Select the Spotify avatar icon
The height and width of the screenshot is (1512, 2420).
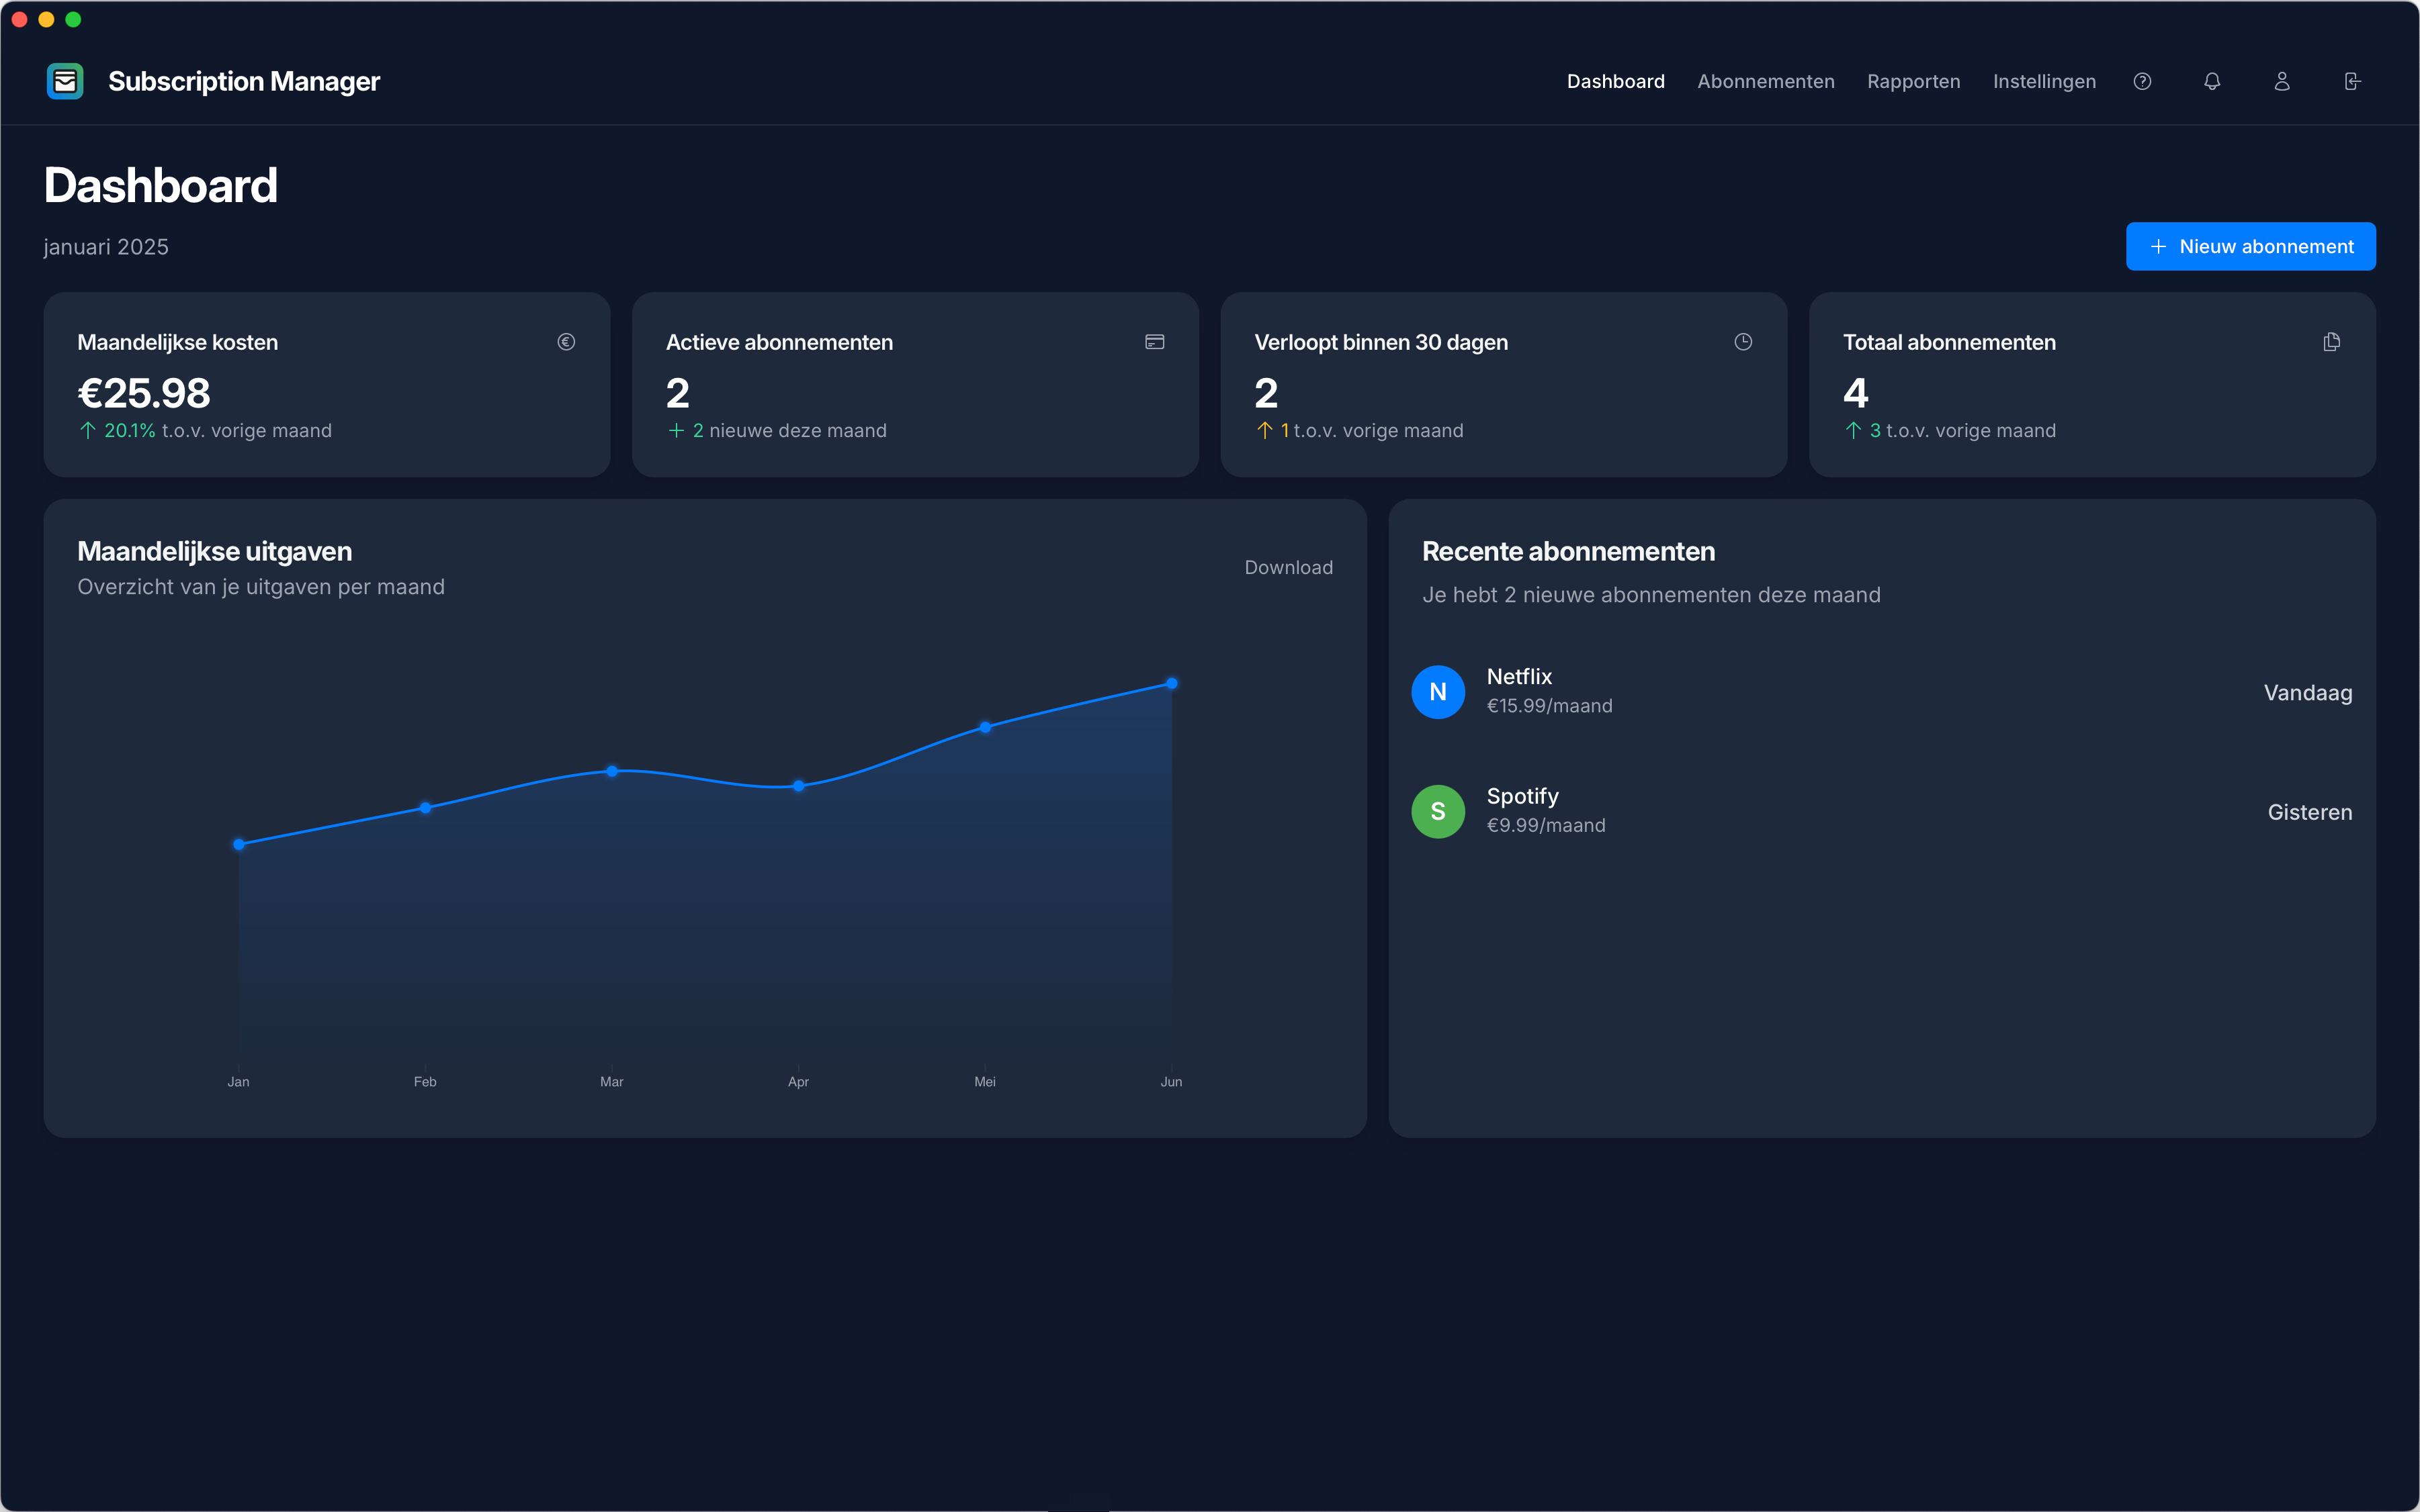point(1438,811)
